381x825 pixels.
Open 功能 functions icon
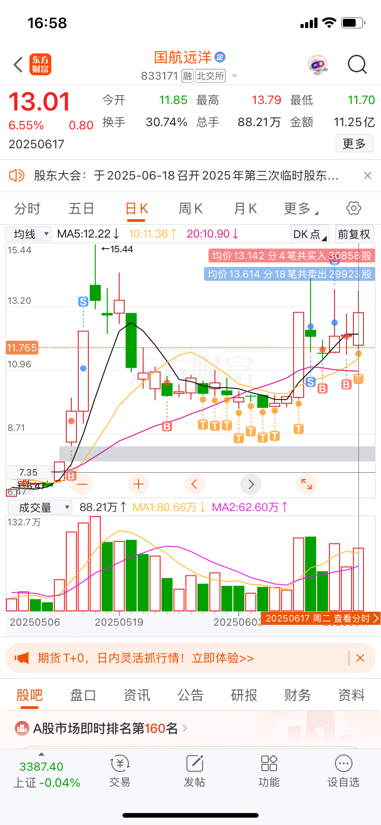click(x=269, y=772)
